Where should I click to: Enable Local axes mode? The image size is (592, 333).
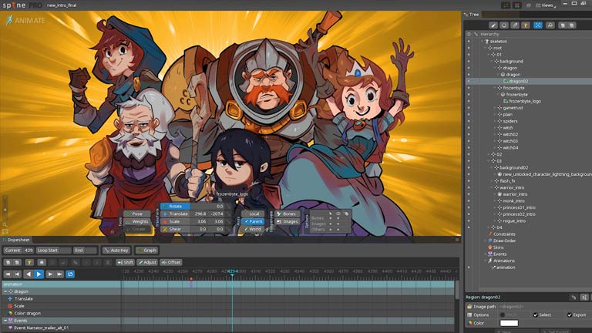pyautogui.click(x=254, y=214)
